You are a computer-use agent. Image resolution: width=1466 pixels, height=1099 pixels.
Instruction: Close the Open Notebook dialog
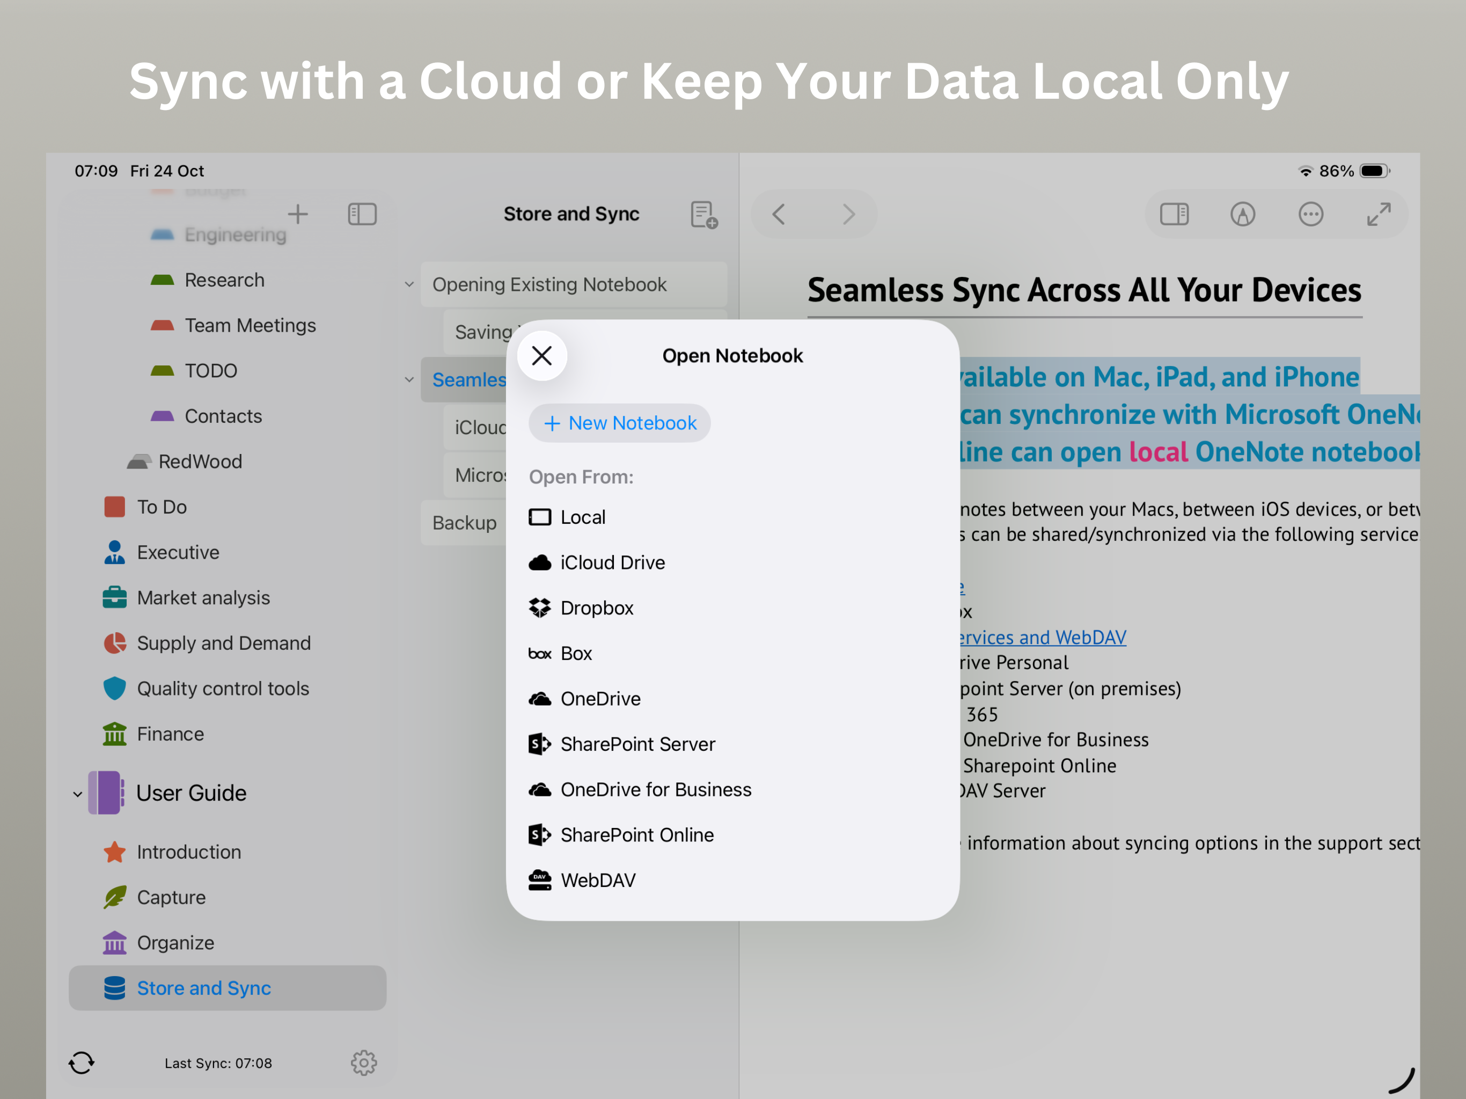click(541, 356)
